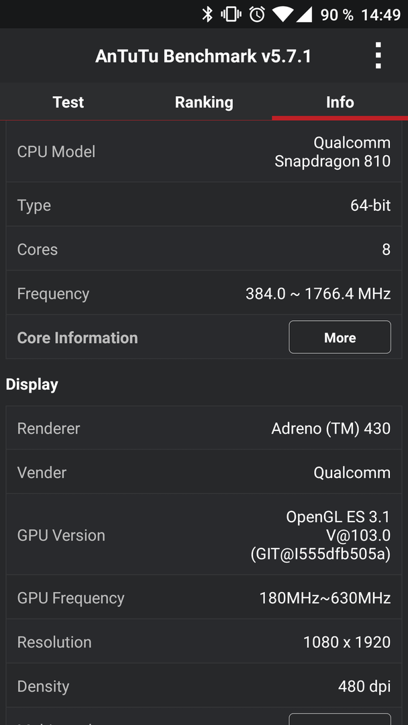Switch to the Ranking tab
The width and height of the screenshot is (408, 725).
tap(204, 102)
